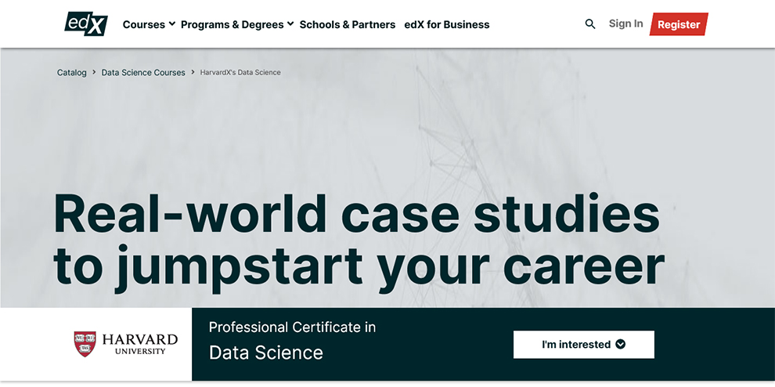The image size is (775, 387).
Task: Click the arrow separator after Catalog
Action: 94,72
